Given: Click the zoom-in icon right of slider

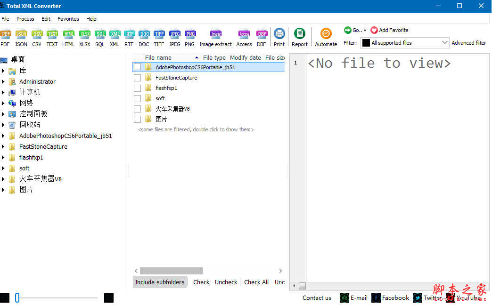Looking at the screenshot, I should click(x=108, y=298).
